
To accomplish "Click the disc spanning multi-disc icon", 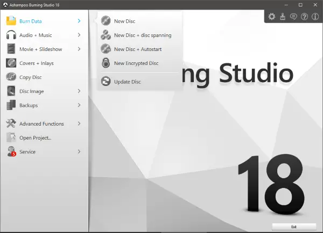I will tap(106, 35).
